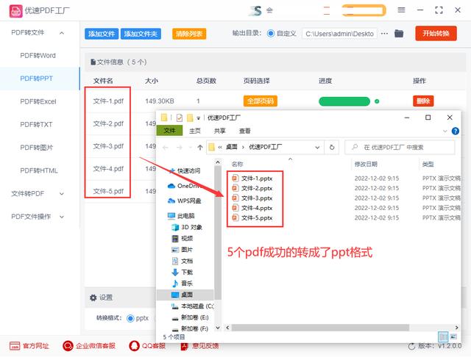Open the Explorer address bar dropdown
This screenshot has width=471, height=357.
click(317, 147)
